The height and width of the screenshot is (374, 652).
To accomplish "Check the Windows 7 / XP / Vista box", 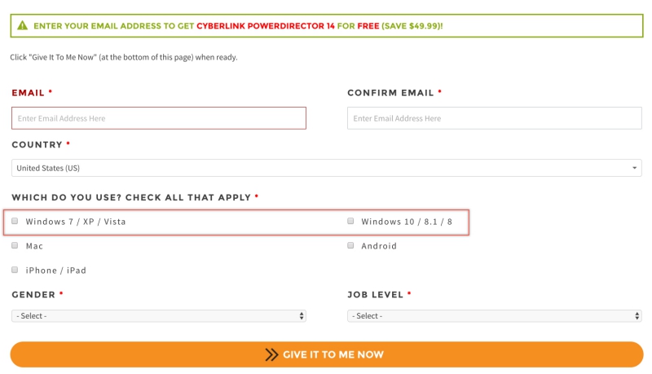I will [15, 221].
